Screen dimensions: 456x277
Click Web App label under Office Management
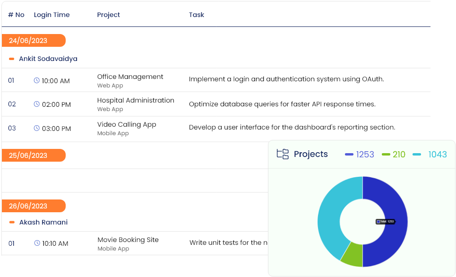110,86
